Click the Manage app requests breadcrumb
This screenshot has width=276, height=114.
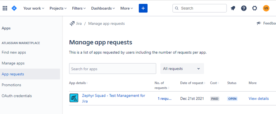click(106, 23)
